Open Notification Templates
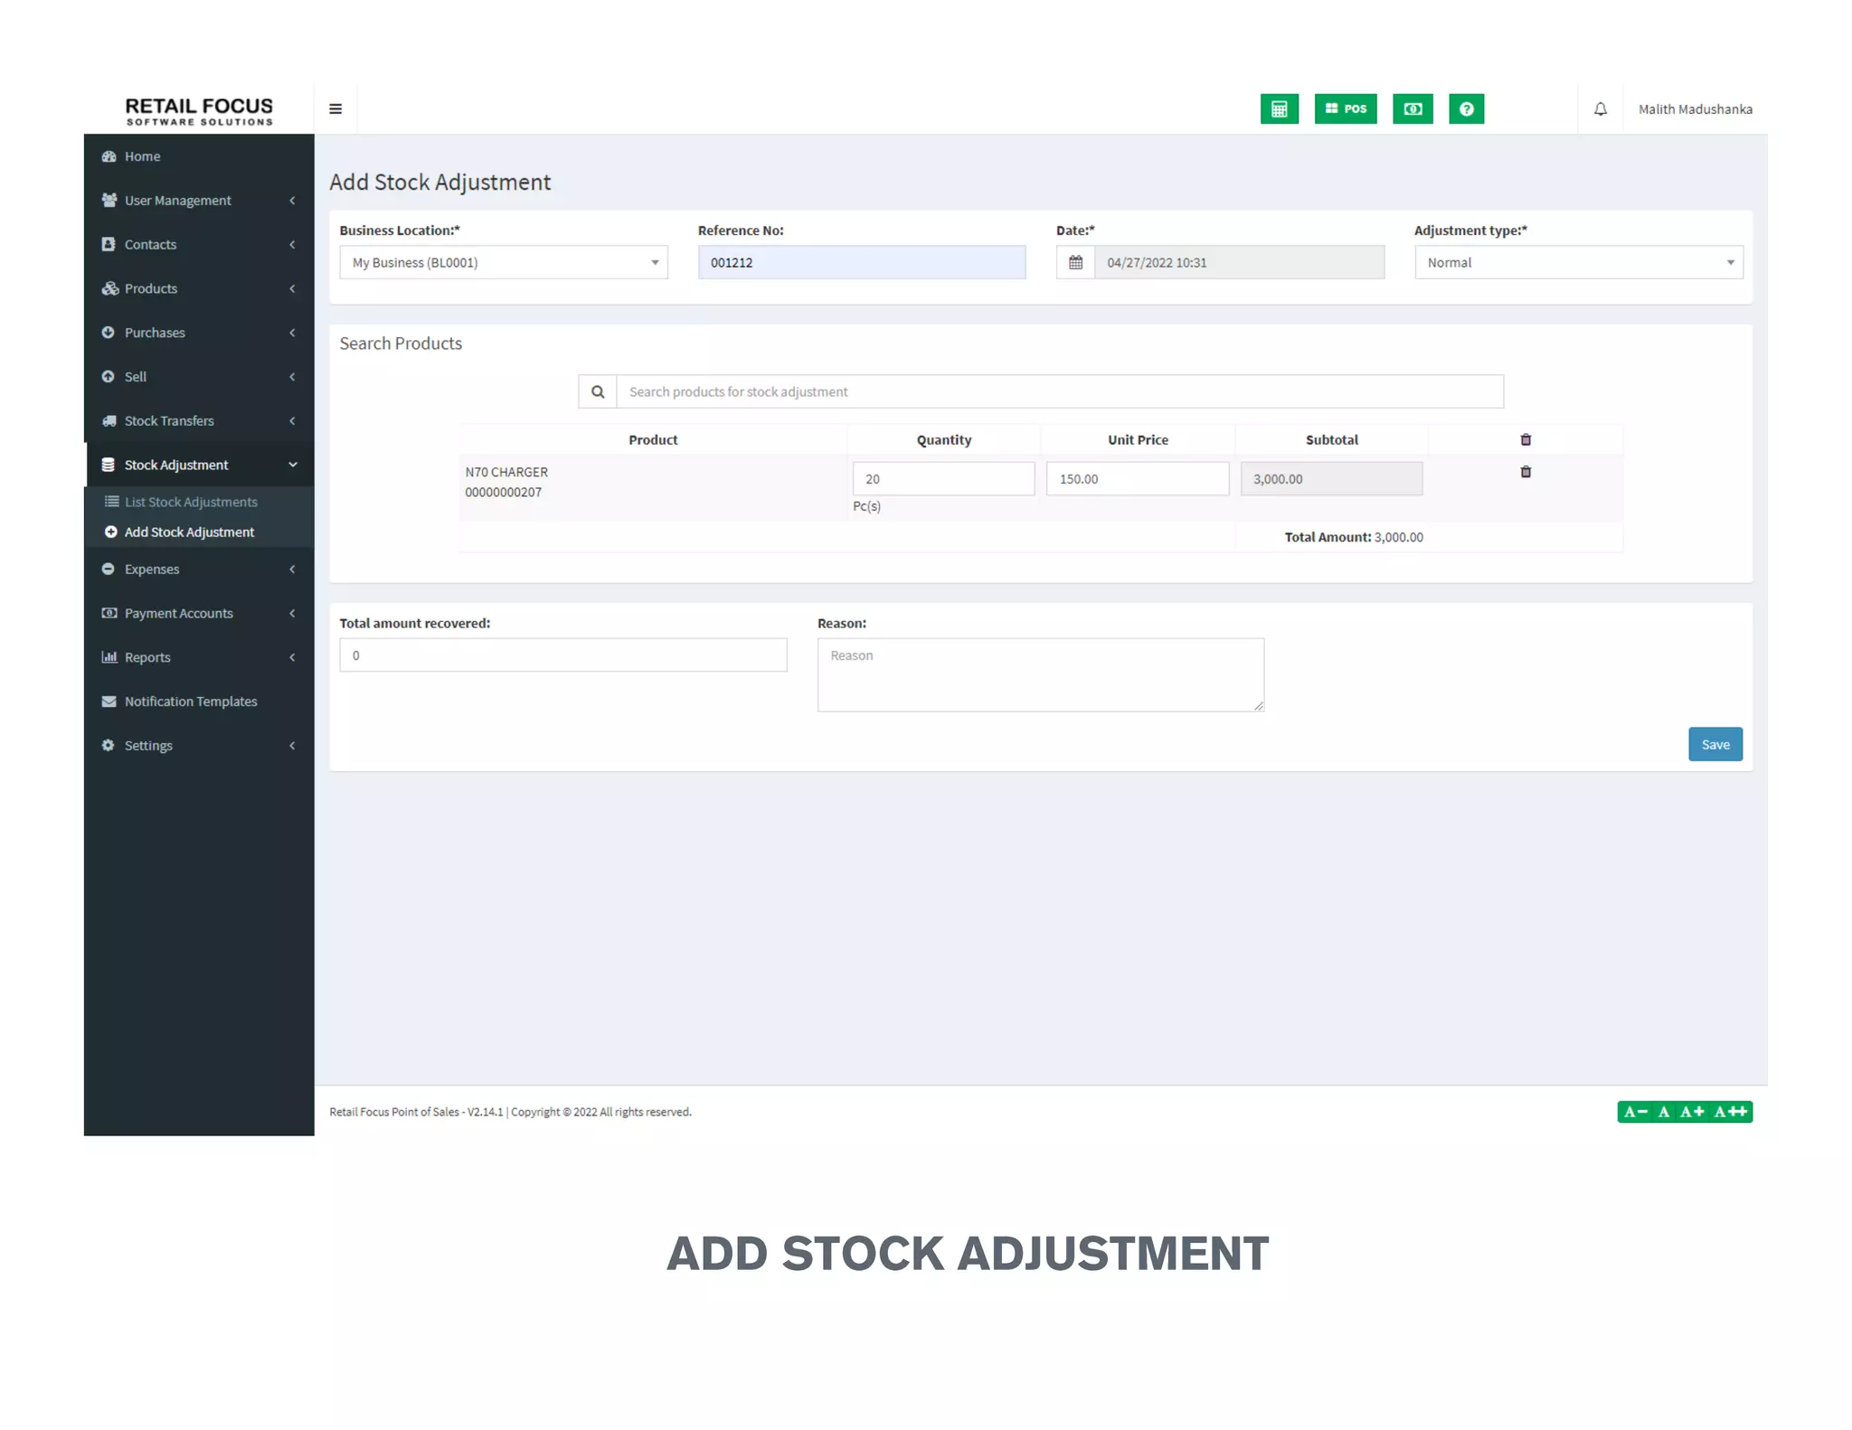This screenshot has height=1430, width=1852. click(199, 702)
